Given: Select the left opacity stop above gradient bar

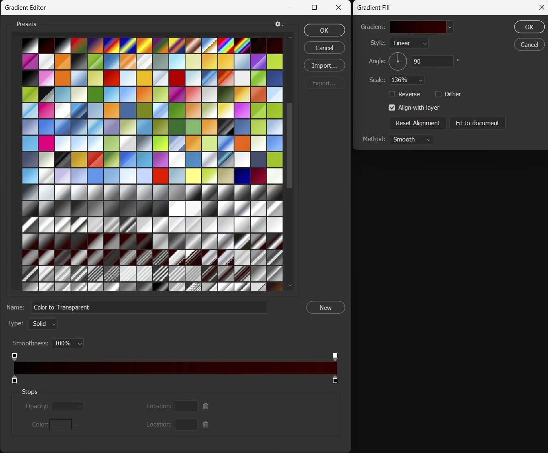Looking at the screenshot, I should [15, 357].
